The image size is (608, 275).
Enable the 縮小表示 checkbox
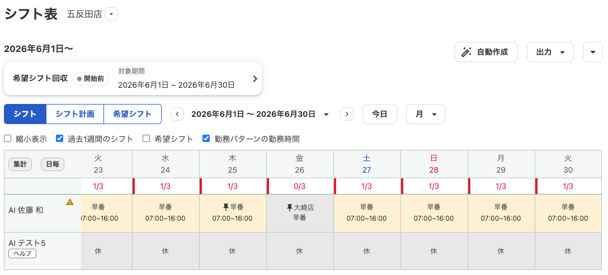coord(7,138)
